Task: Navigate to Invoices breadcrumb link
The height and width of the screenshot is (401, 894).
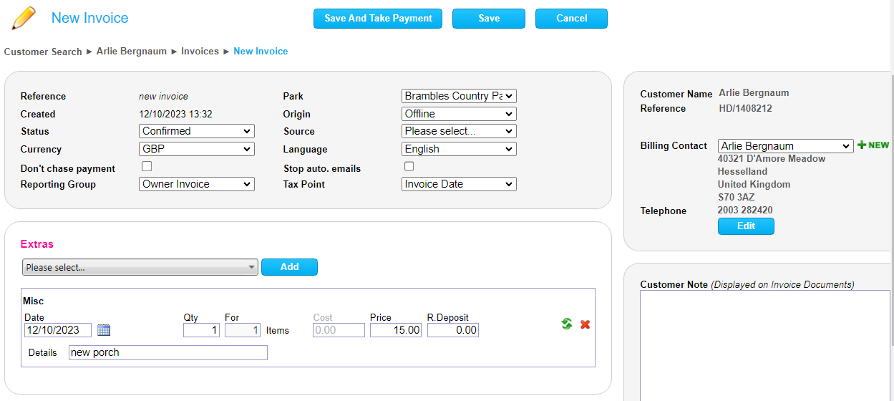Action: coord(200,52)
